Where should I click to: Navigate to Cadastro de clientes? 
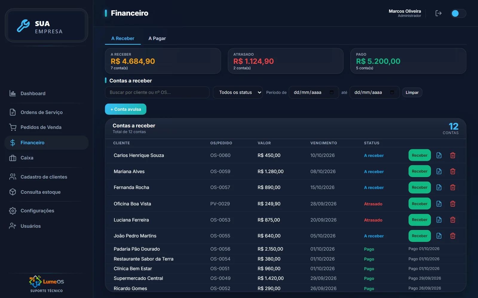(47, 177)
